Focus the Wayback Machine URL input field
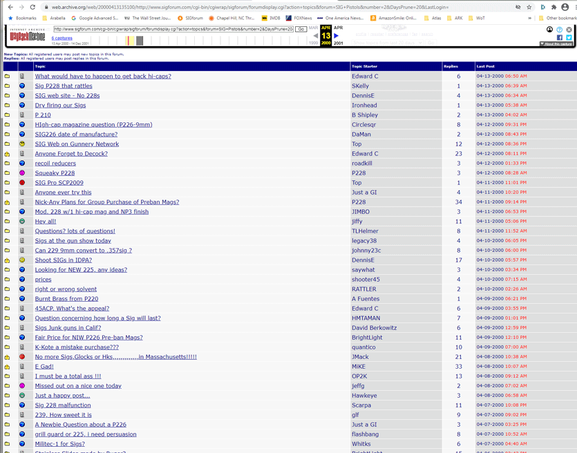This screenshot has height=453, width=577. click(x=173, y=29)
